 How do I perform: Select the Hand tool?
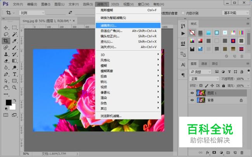point(6,88)
